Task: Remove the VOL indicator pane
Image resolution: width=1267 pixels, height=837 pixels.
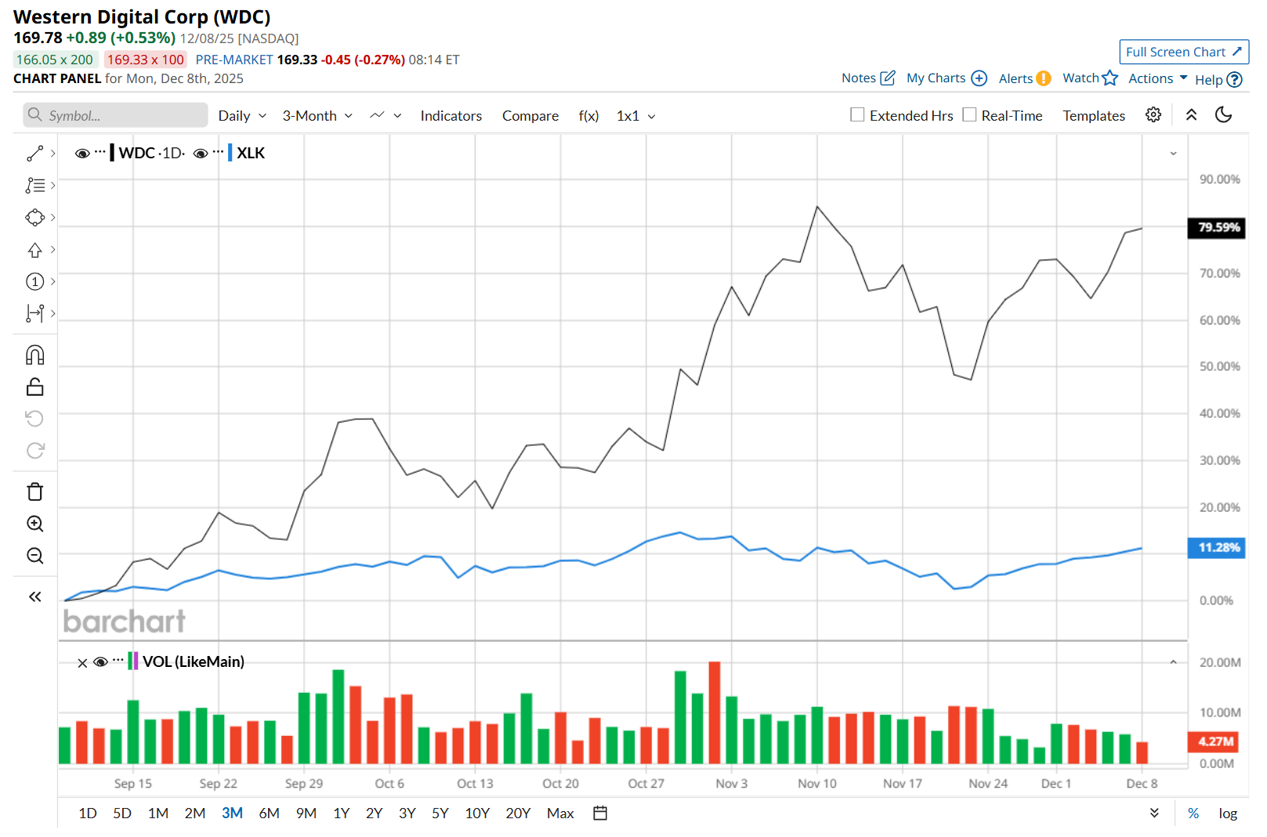Action: click(82, 663)
